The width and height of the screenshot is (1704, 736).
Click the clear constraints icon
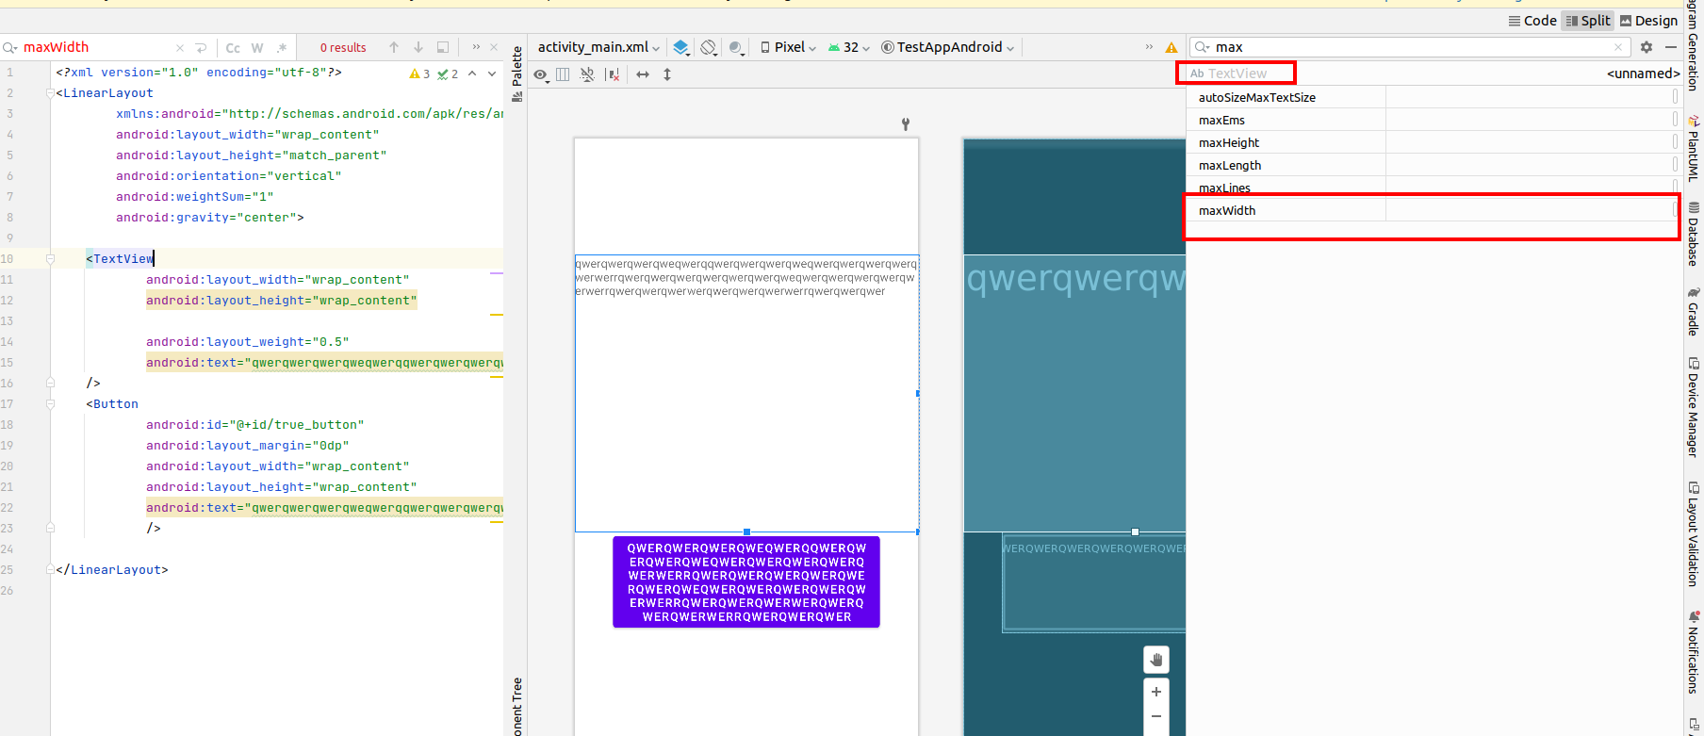(614, 74)
